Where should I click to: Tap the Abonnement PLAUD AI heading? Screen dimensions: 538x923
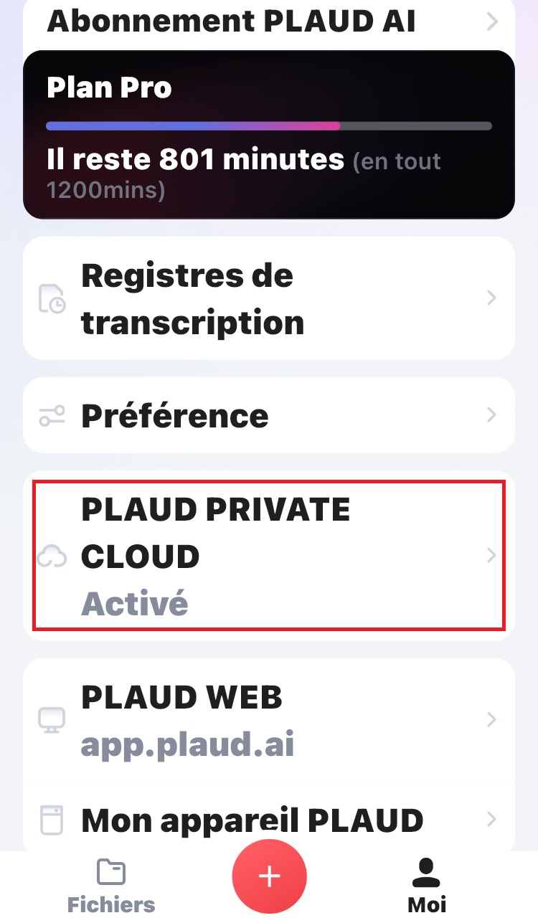pos(231,21)
